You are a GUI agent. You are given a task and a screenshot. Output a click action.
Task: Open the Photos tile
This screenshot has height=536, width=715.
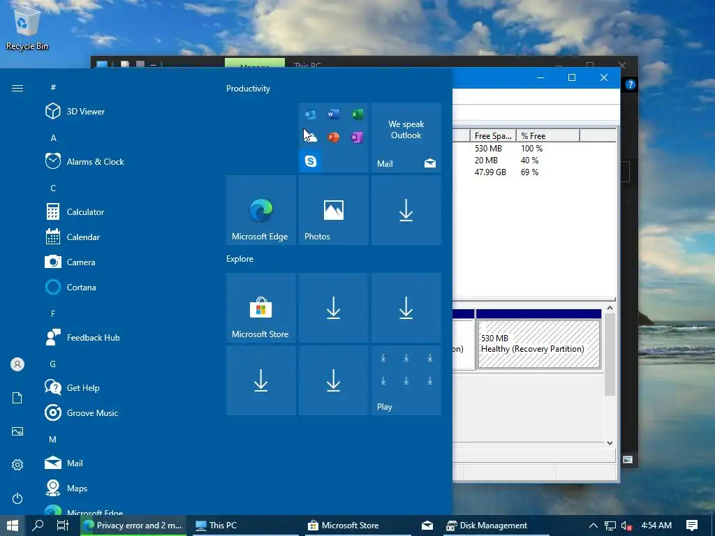333,209
